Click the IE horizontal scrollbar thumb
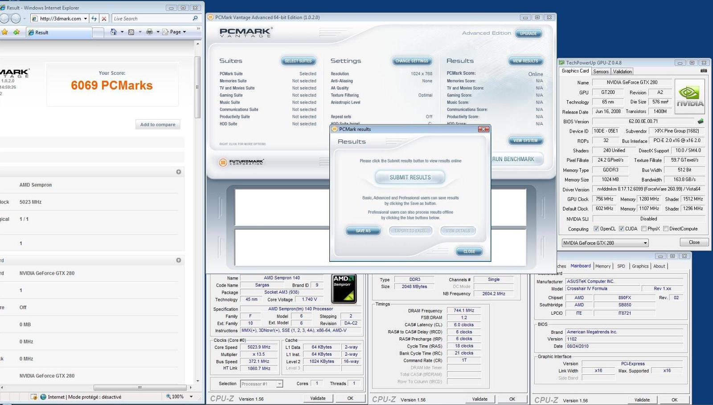This screenshot has width=713, height=405. 139,388
